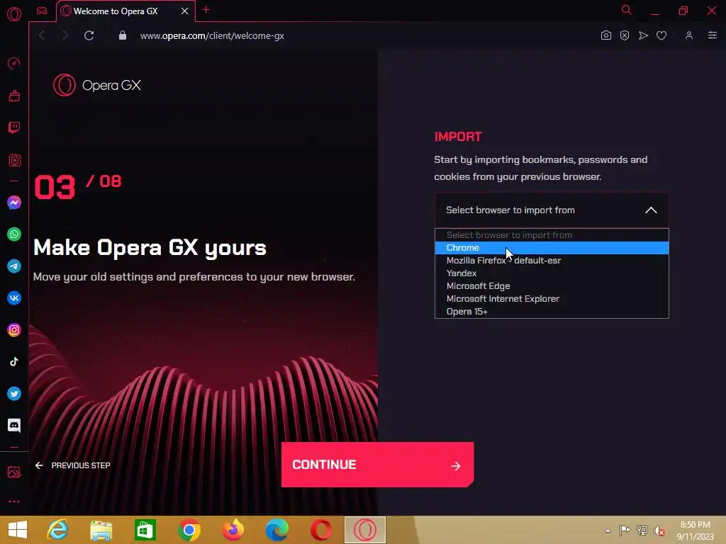Viewport: 726px width, 544px height.
Task: Select Mozilla Firefox - default-esr option
Action: click(x=552, y=261)
